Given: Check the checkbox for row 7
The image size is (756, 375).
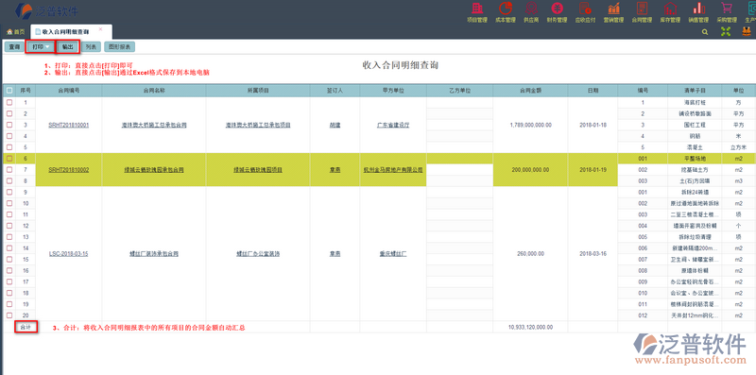Looking at the screenshot, I should 9,170.
